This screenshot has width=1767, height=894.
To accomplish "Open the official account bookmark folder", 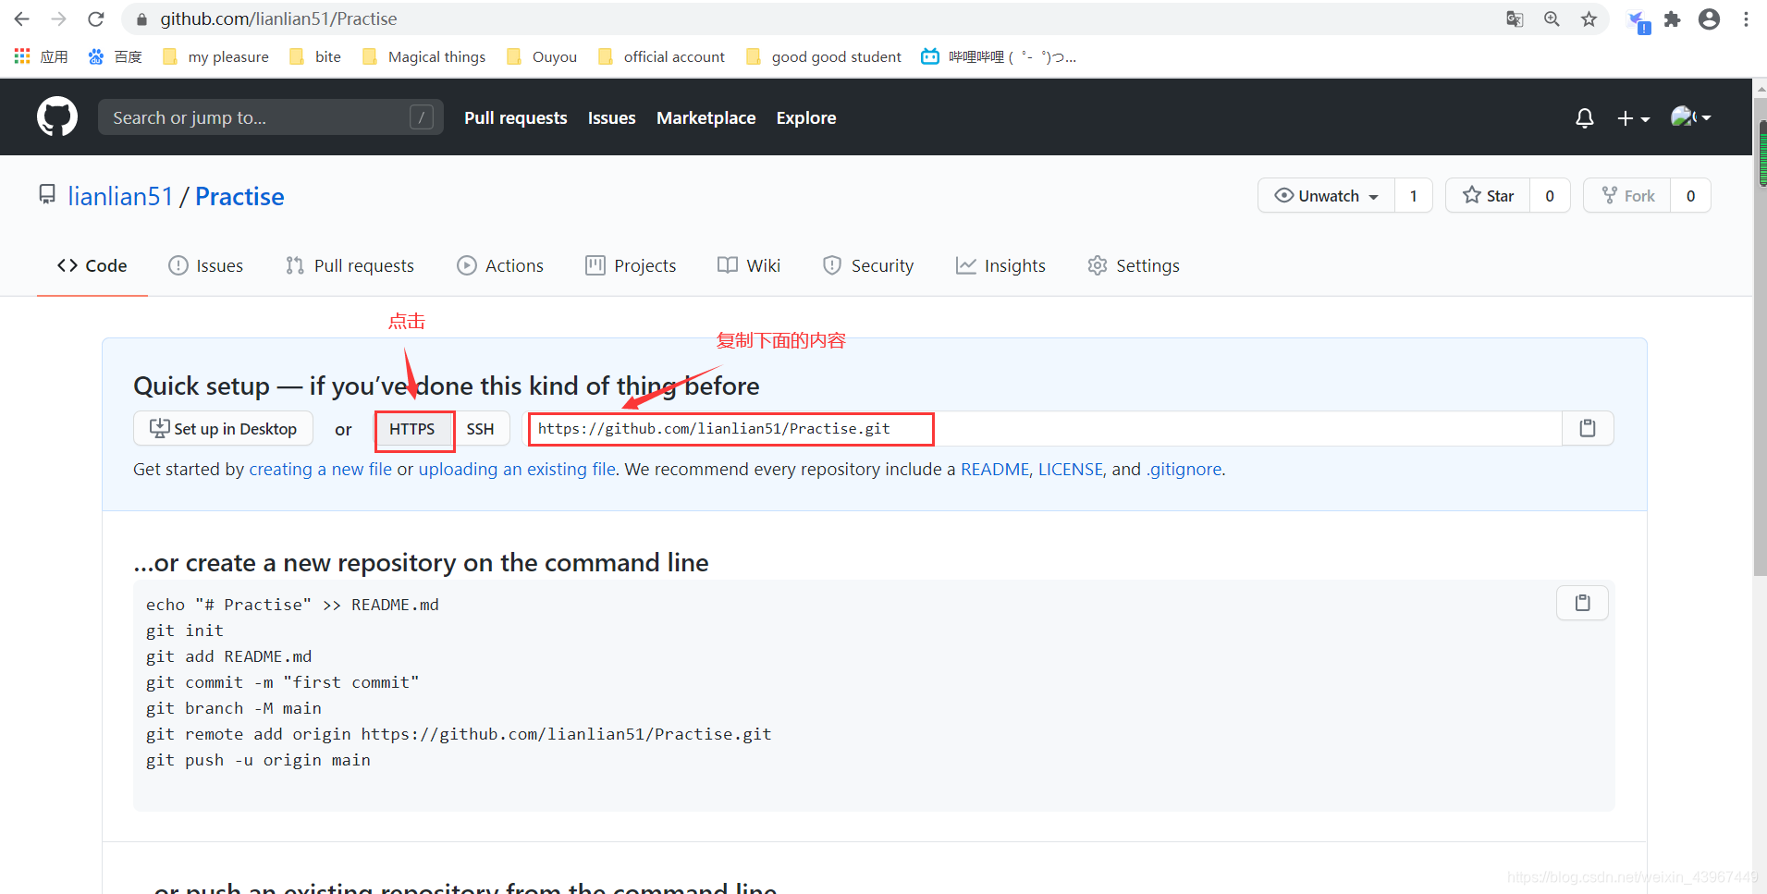I will [x=662, y=56].
